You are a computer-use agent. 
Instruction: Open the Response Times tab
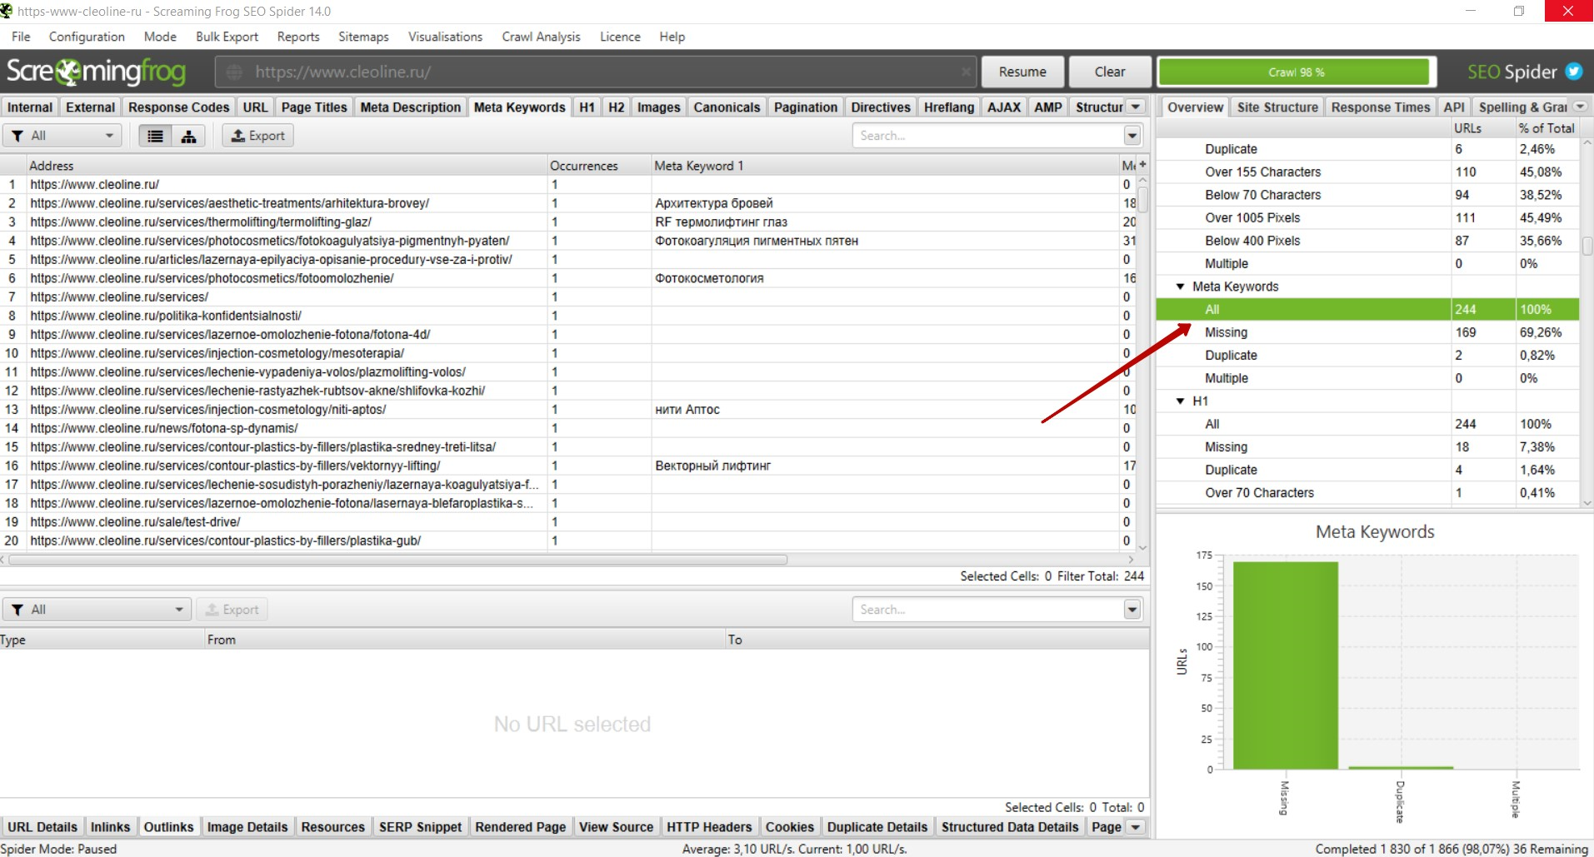click(1380, 107)
